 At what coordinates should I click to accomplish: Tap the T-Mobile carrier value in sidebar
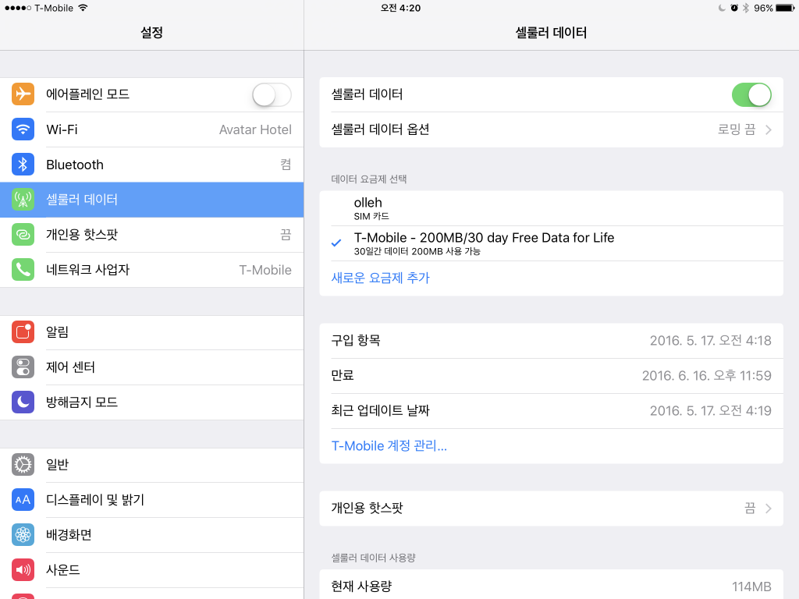[265, 270]
